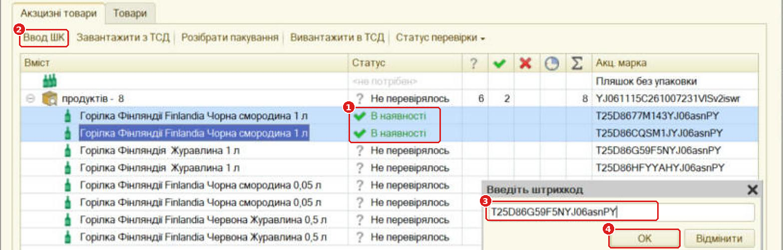
Task: Open the Товари tab
Action: pos(130,13)
